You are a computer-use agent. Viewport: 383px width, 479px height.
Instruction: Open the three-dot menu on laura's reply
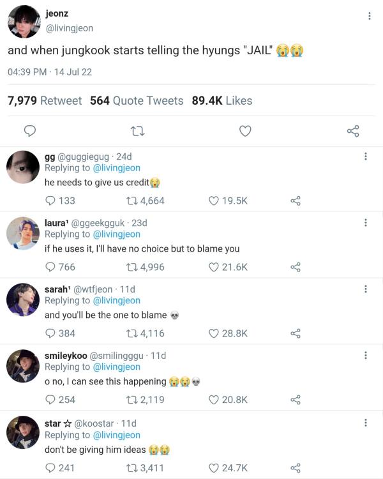[365, 222]
